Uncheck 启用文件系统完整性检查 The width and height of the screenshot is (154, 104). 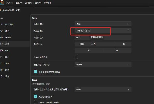[x=36, y=72]
